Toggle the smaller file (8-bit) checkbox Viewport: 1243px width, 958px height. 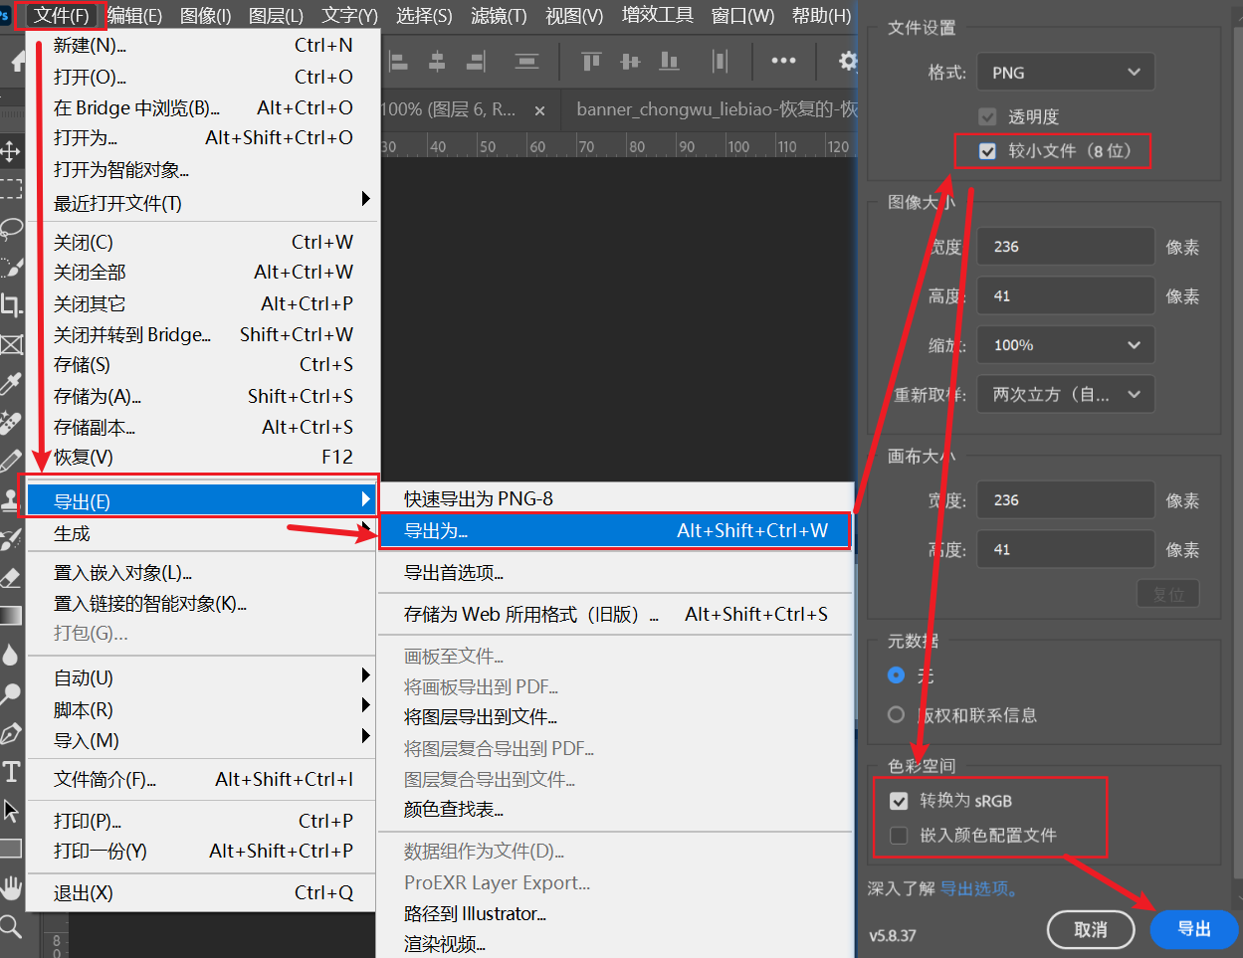987,151
